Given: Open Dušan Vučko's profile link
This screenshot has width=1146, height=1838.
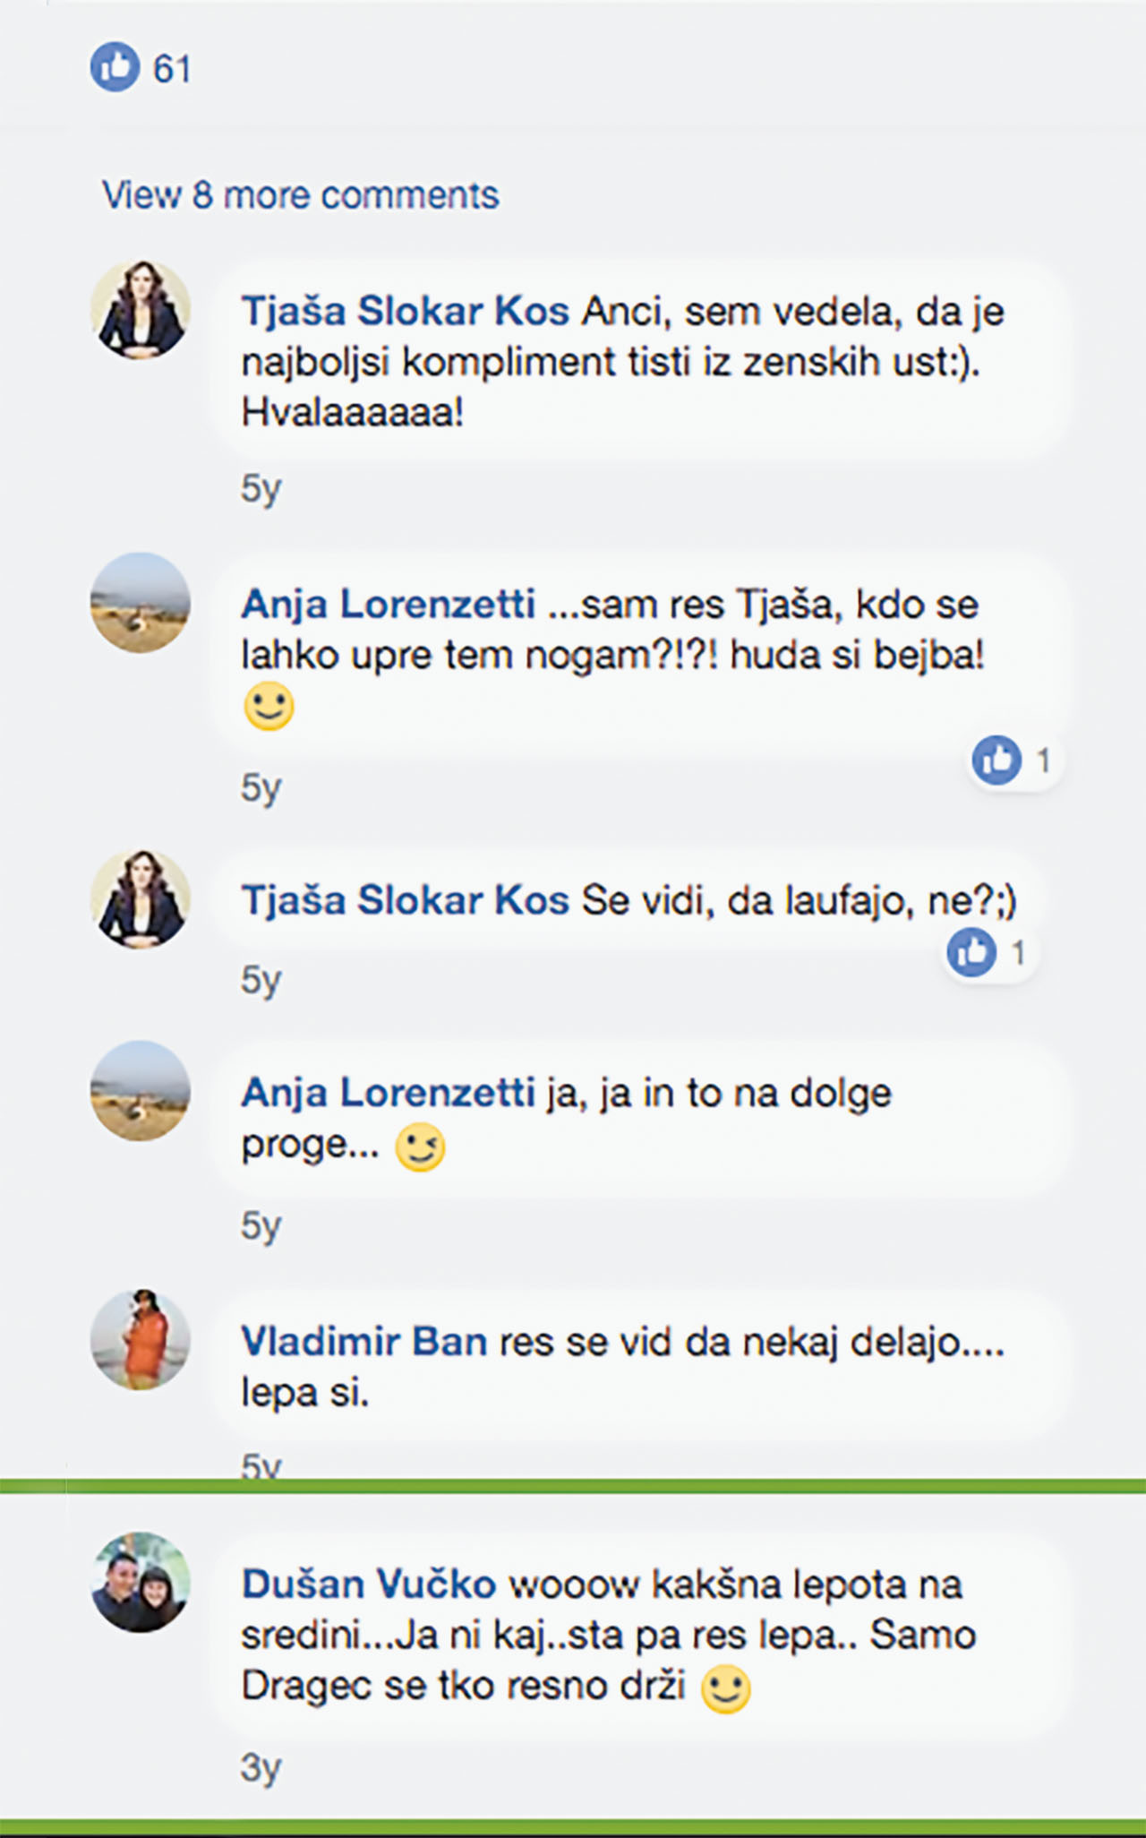Looking at the screenshot, I should click(x=368, y=1584).
